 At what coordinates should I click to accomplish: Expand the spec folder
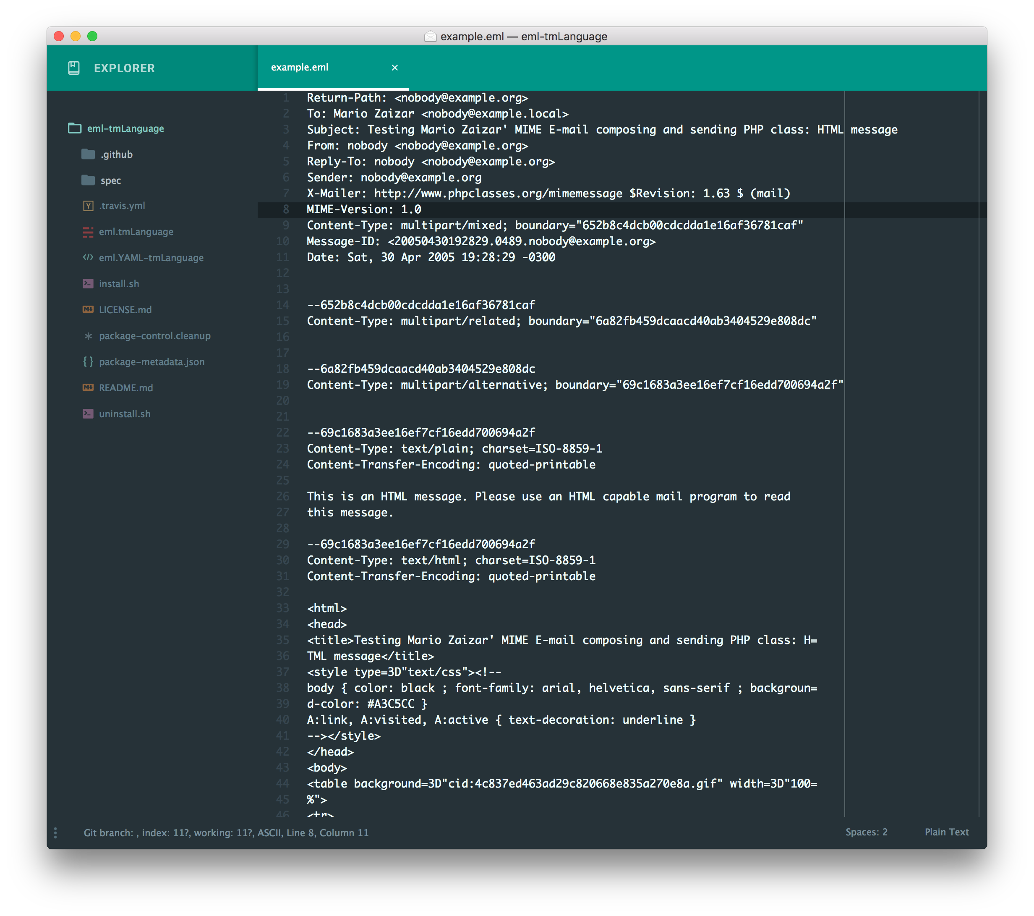(x=110, y=180)
